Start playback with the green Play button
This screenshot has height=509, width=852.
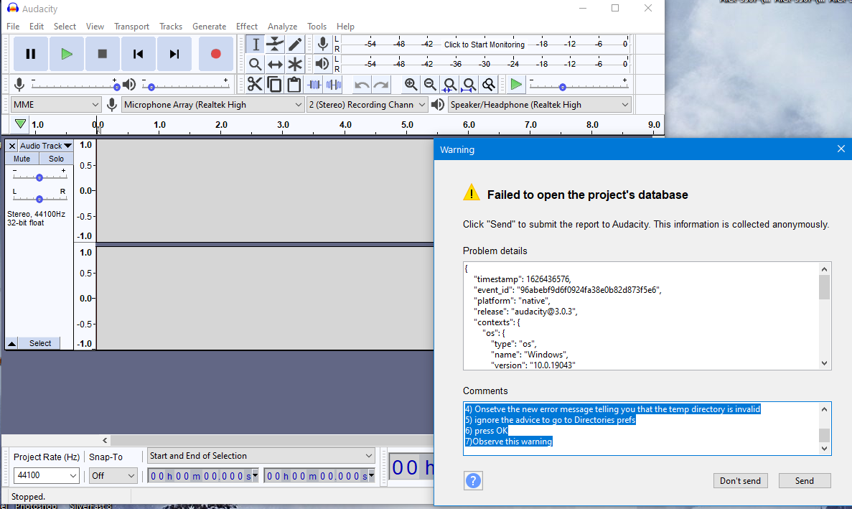point(67,54)
